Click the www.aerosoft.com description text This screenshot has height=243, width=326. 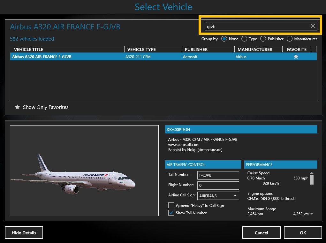[x=184, y=144]
